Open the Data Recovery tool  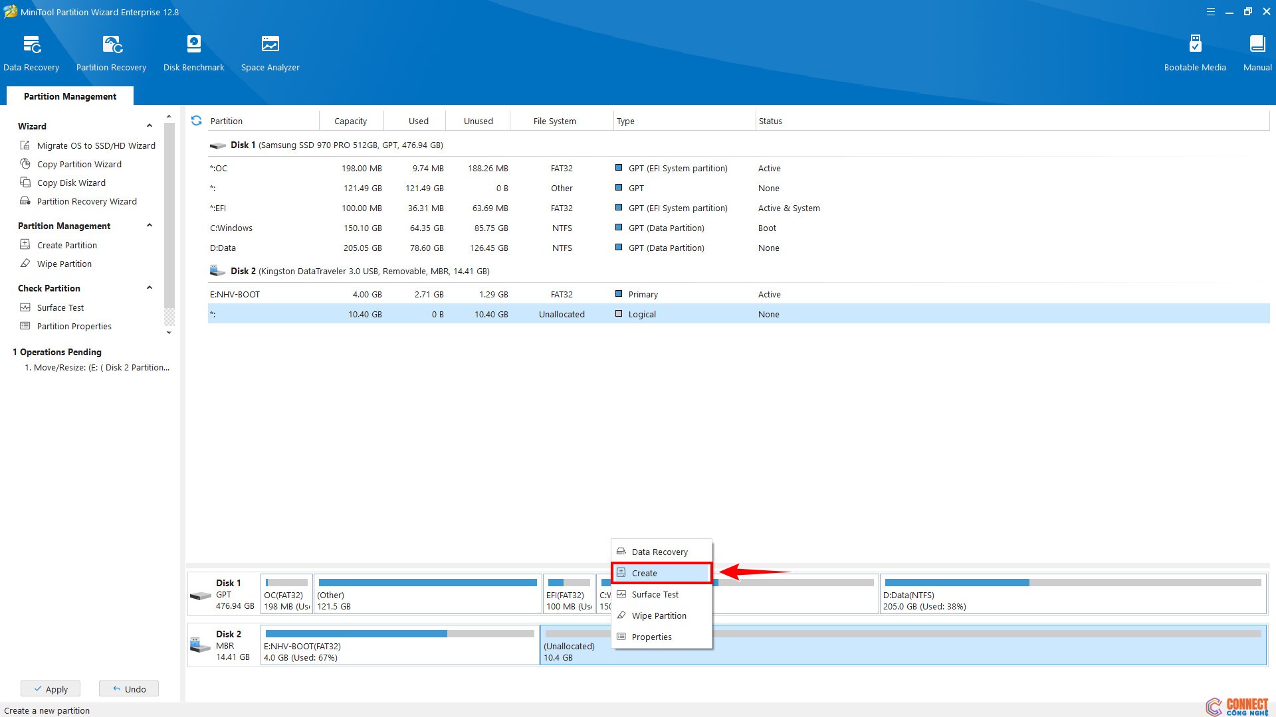coord(31,53)
